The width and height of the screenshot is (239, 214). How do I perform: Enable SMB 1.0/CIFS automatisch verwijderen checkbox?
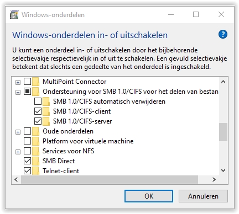click(x=38, y=101)
